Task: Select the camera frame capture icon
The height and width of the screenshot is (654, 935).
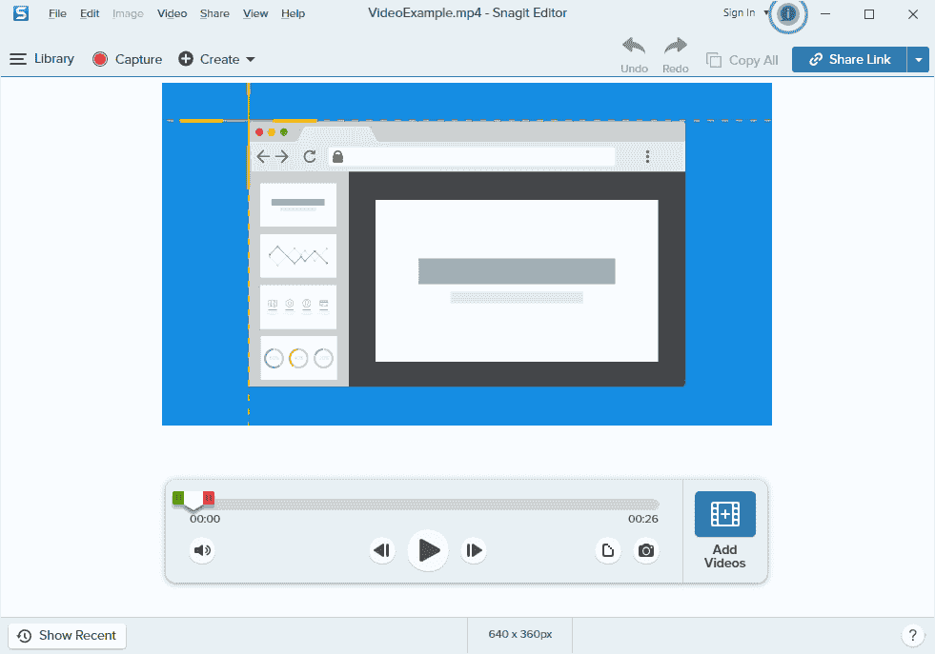Action: 646,550
